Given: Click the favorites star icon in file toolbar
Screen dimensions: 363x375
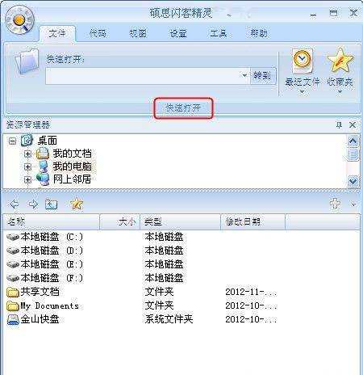Looking at the screenshot, I should coord(77,204).
